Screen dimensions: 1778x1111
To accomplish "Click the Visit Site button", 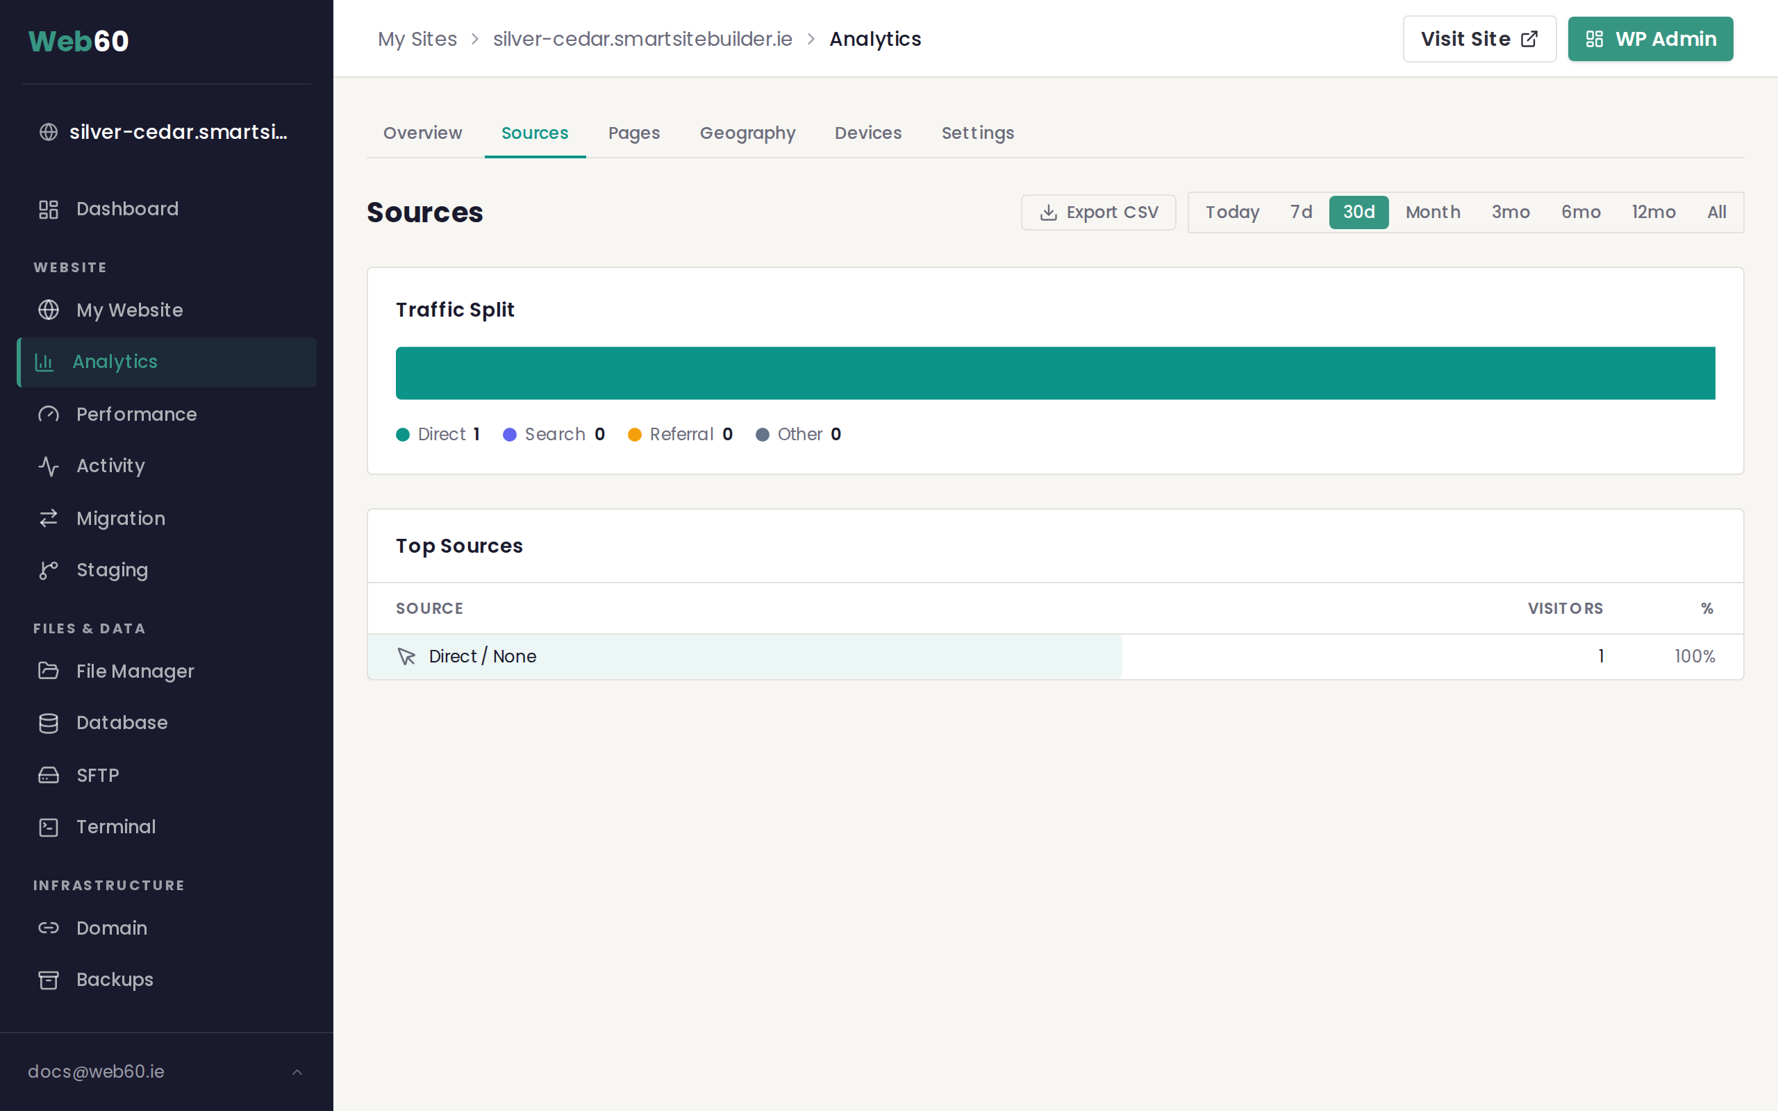I will (1478, 38).
